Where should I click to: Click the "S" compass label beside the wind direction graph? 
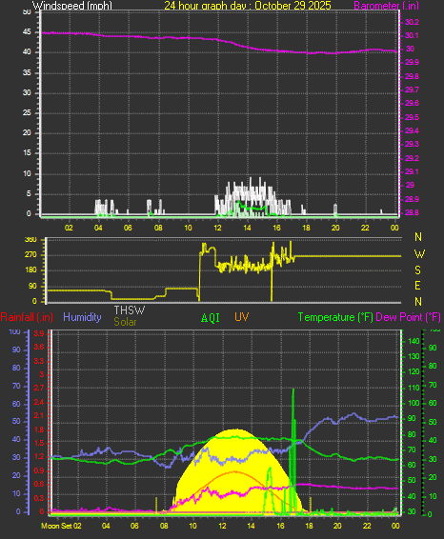418,270
